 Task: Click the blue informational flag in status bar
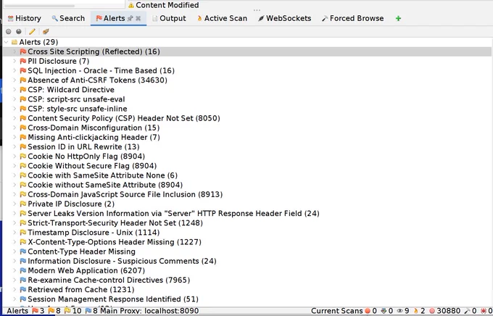click(x=88, y=311)
